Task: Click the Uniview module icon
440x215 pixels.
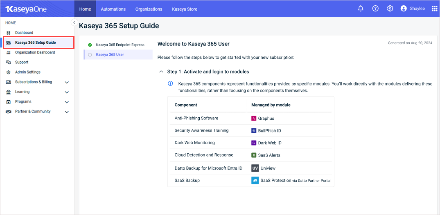Action: (255, 168)
